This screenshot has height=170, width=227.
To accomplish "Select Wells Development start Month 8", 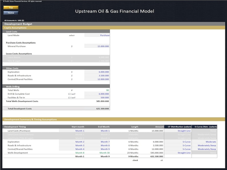I will tap(80, 153).
